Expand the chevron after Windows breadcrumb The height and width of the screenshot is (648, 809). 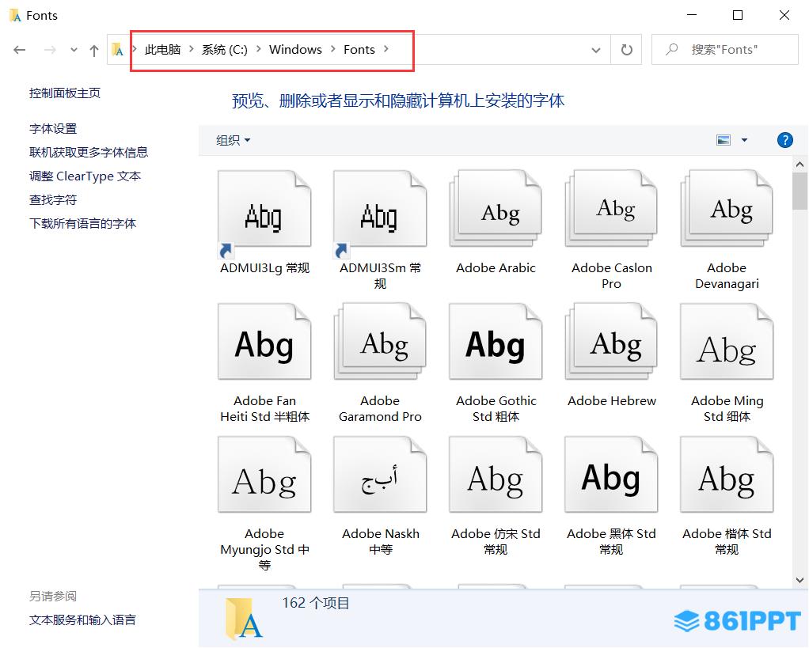[332, 49]
